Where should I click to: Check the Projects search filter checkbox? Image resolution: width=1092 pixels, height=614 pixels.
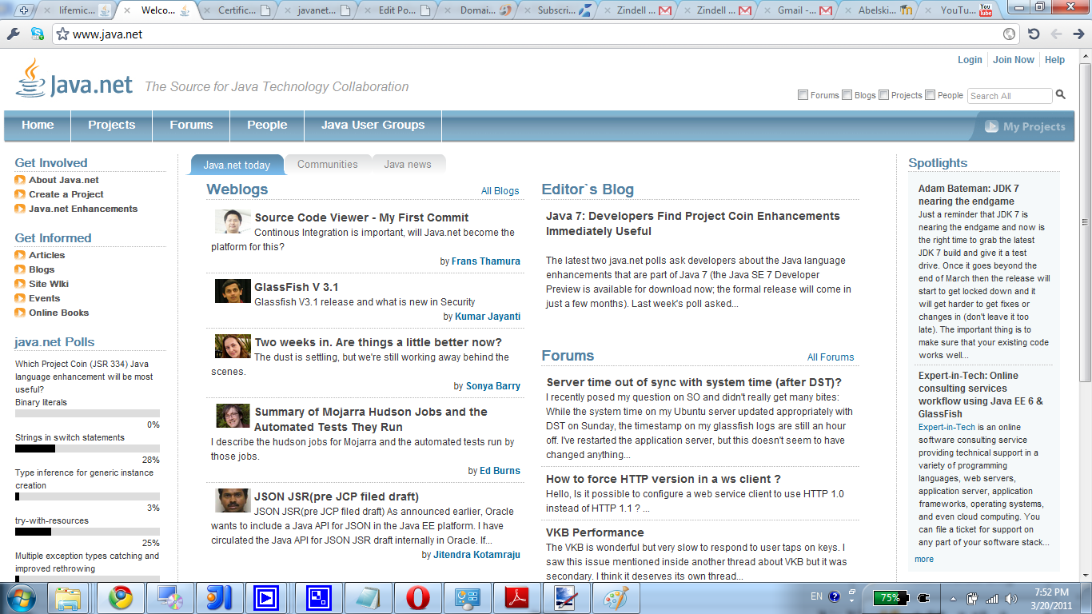pyautogui.click(x=883, y=95)
